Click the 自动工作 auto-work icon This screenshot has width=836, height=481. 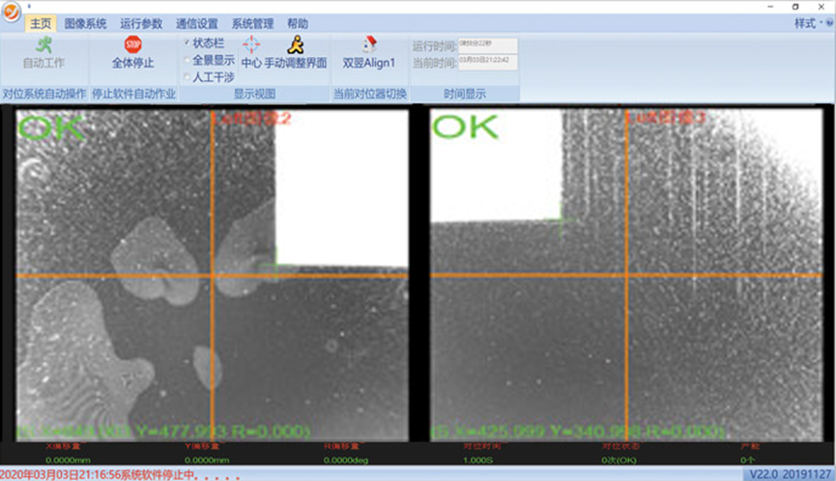(43, 45)
